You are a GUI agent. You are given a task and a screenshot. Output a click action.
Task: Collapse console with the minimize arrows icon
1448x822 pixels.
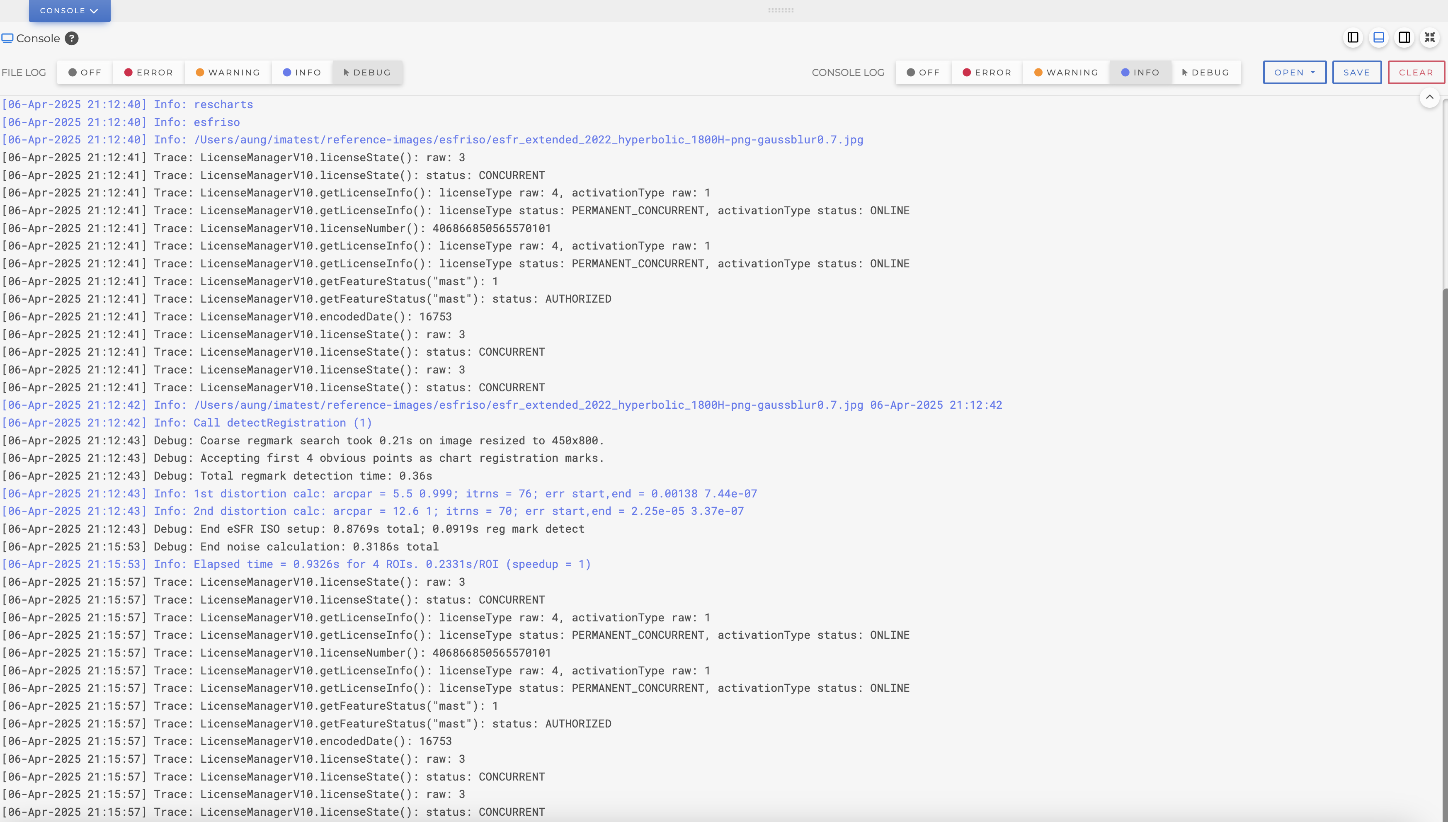(1430, 38)
